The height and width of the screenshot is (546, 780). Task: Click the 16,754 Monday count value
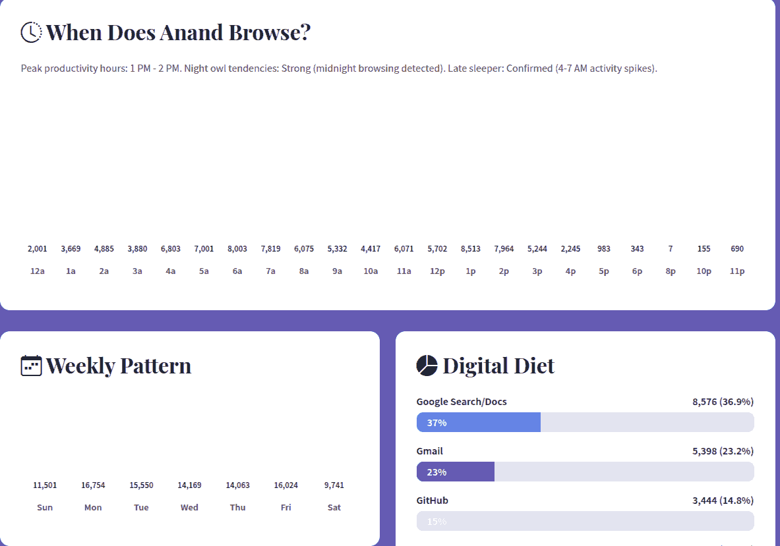tap(93, 485)
